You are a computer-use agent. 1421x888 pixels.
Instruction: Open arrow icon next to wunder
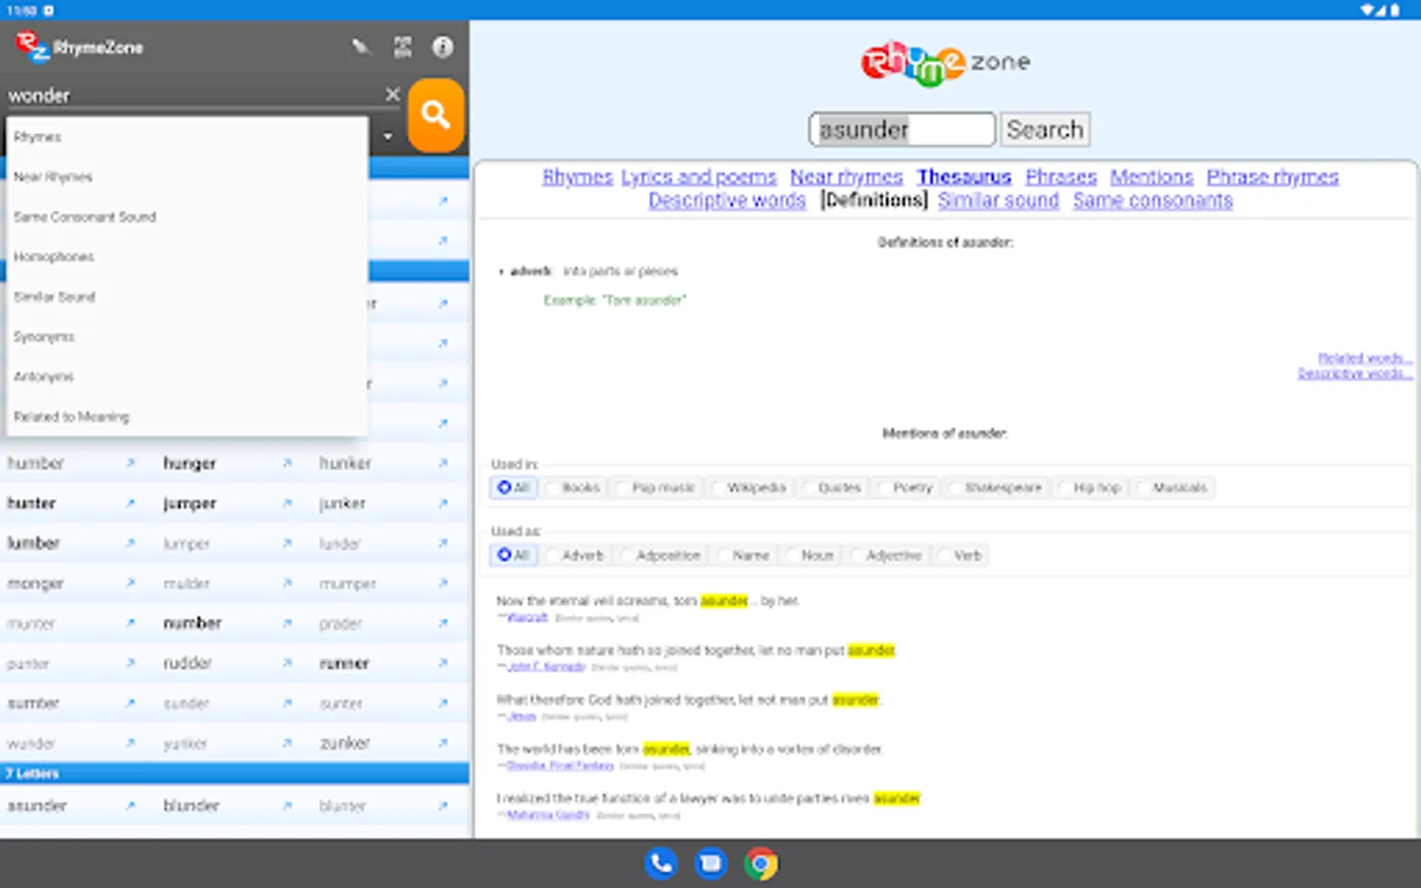[130, 743]
